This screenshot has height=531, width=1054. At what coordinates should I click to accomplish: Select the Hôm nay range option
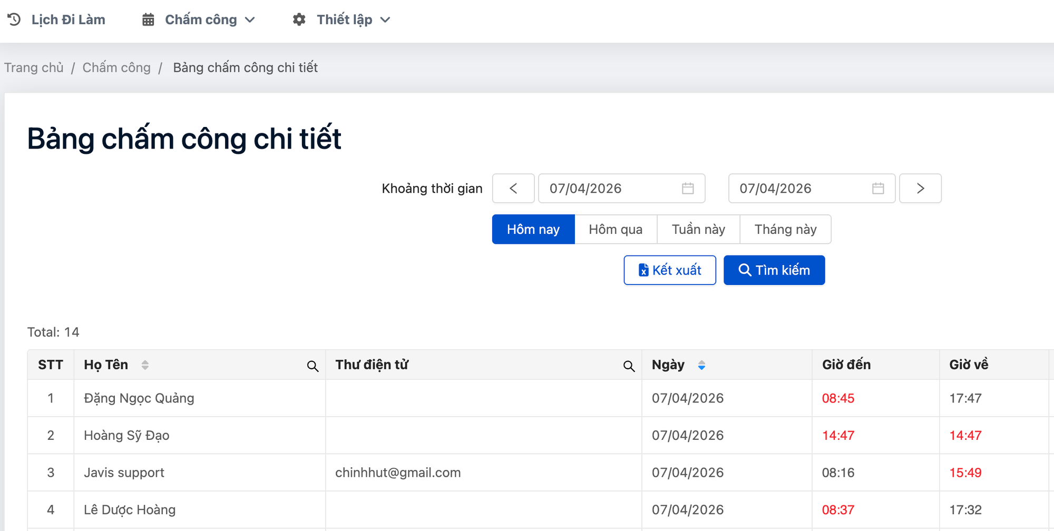tap(533, 229)
